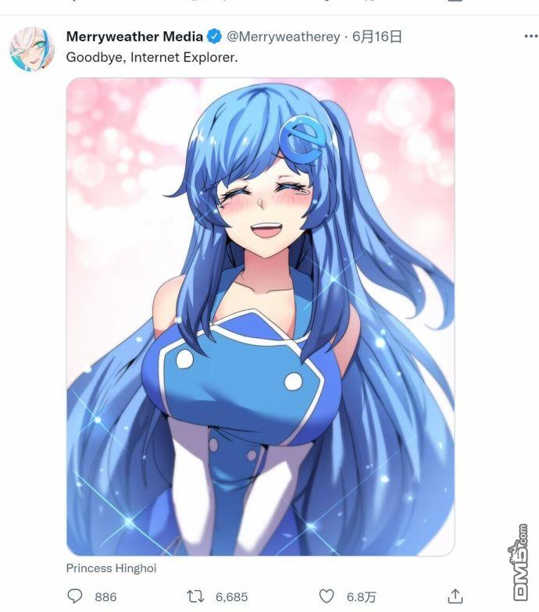The width and height of the screenshot is (539, 612).
Task: Click the Merryweather Media display name
Action: click(134, 37)
